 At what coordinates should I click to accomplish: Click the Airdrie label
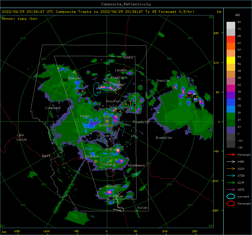click(110, 149)
